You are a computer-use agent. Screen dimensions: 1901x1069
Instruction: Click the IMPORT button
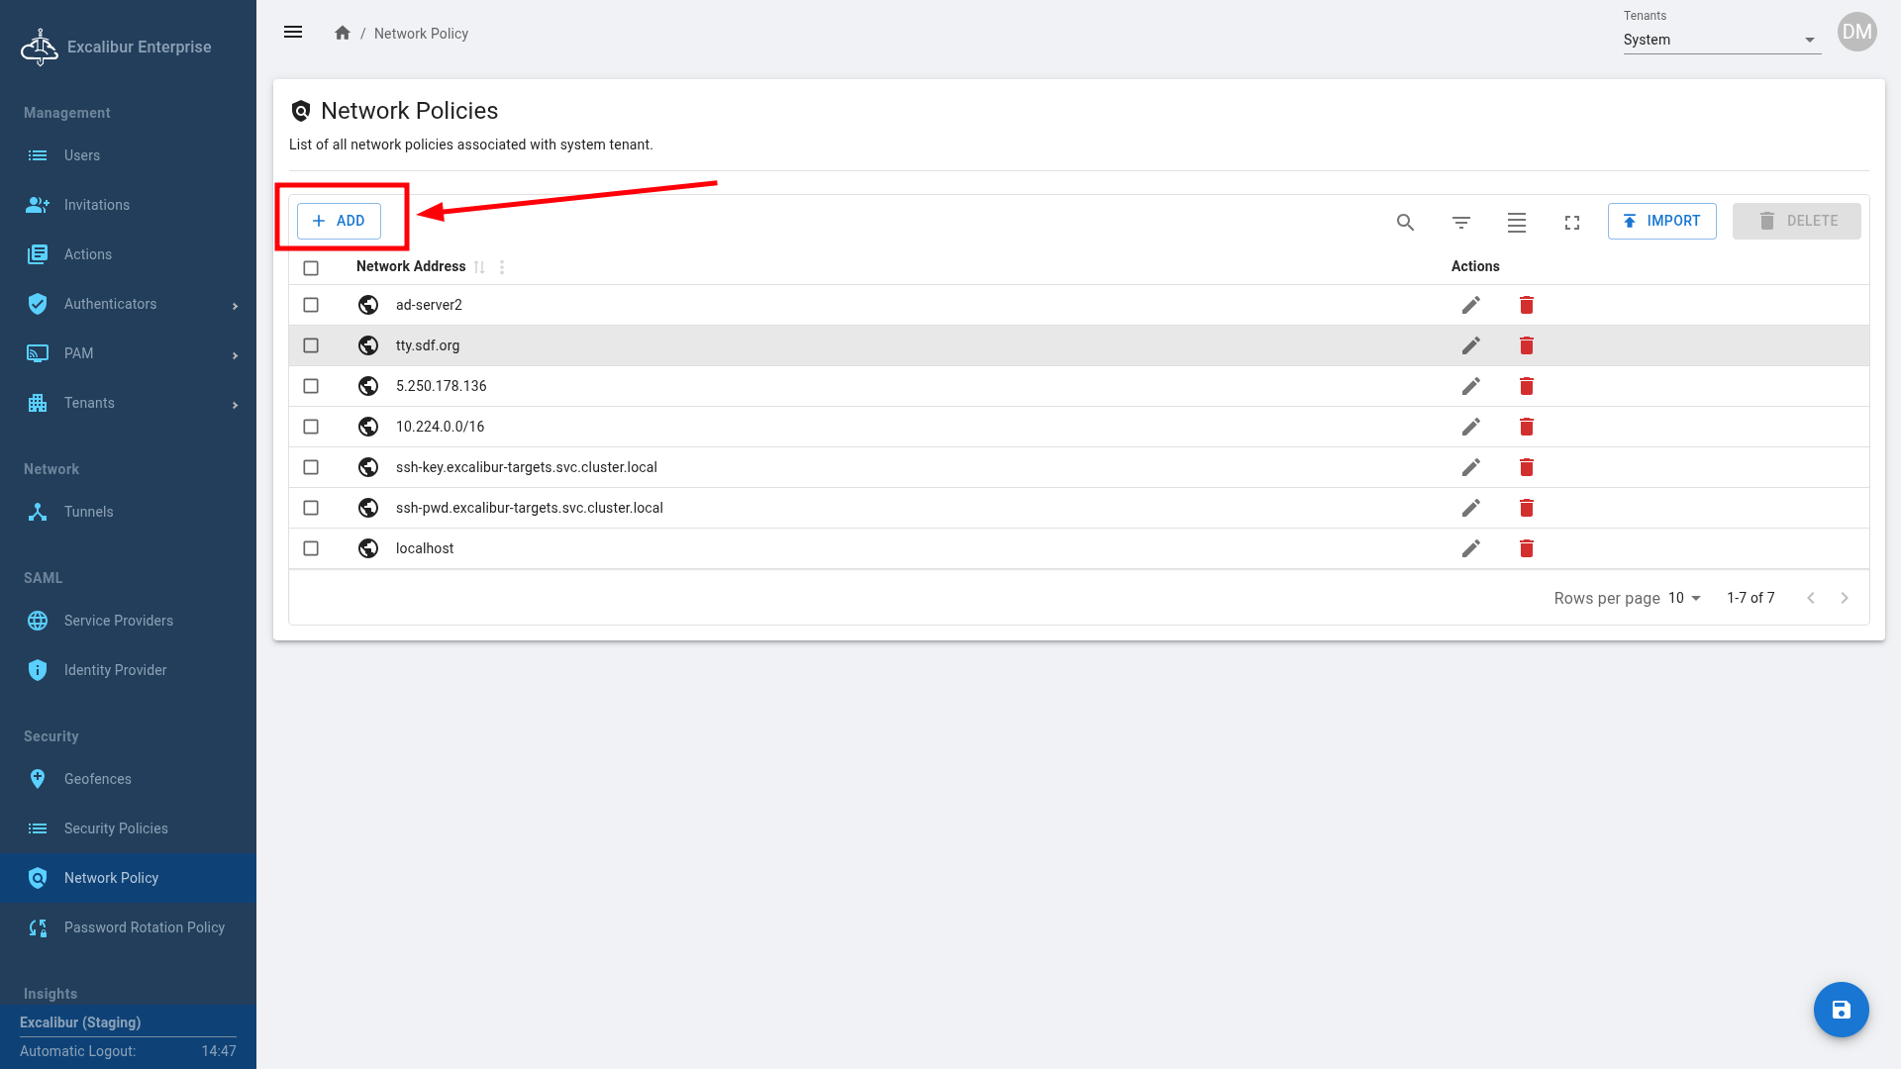[x=1661, y=221]
